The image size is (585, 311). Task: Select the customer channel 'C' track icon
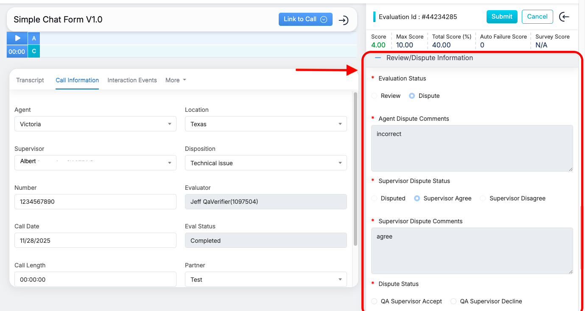[34, 51]
